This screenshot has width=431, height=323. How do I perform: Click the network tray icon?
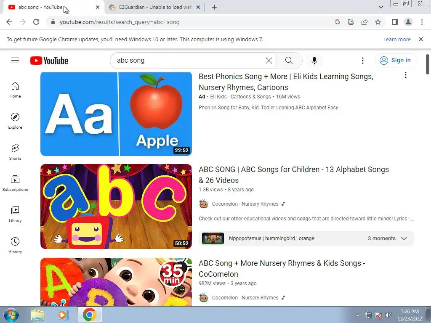point(368,315)
